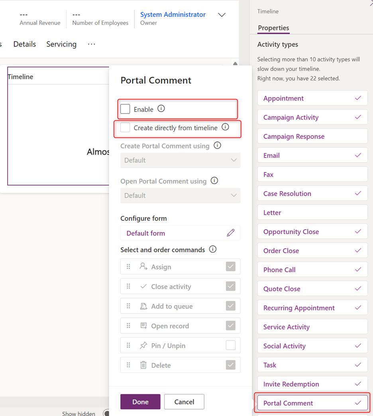Toggle the Show hidden switch
The image size is (373, 416).
106,413
